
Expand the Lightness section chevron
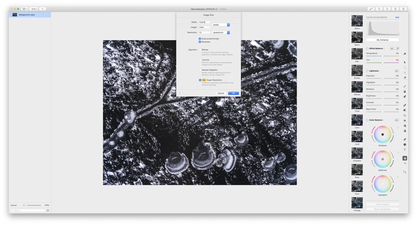coord(380,71)
